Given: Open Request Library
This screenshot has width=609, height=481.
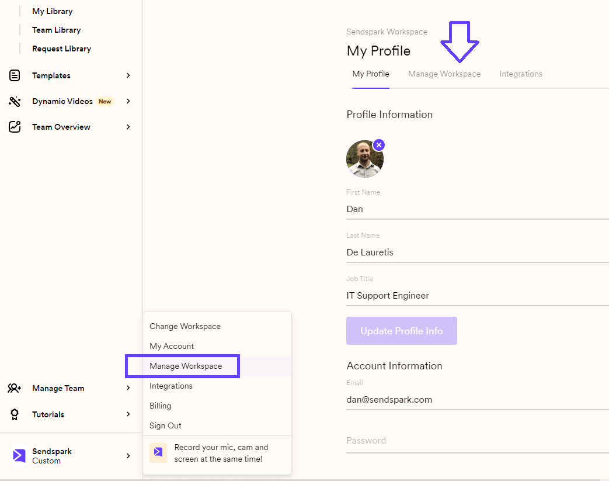Looking at the screenshot, I should point(62,49).
